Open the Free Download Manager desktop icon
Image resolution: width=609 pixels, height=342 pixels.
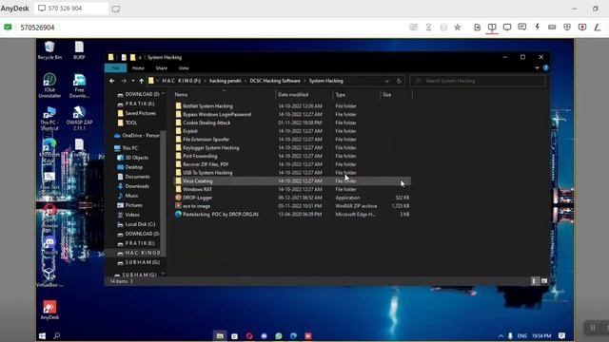tap(79, 85)
